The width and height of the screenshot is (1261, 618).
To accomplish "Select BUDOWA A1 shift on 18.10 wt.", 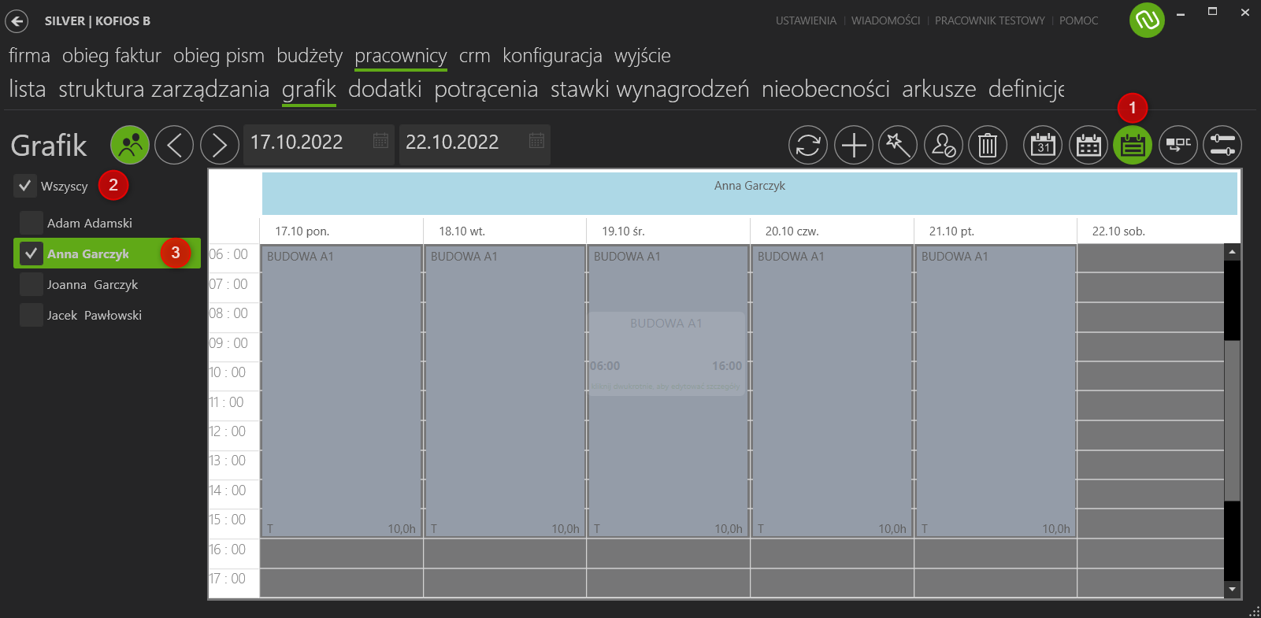I will (x=505, y=391).
